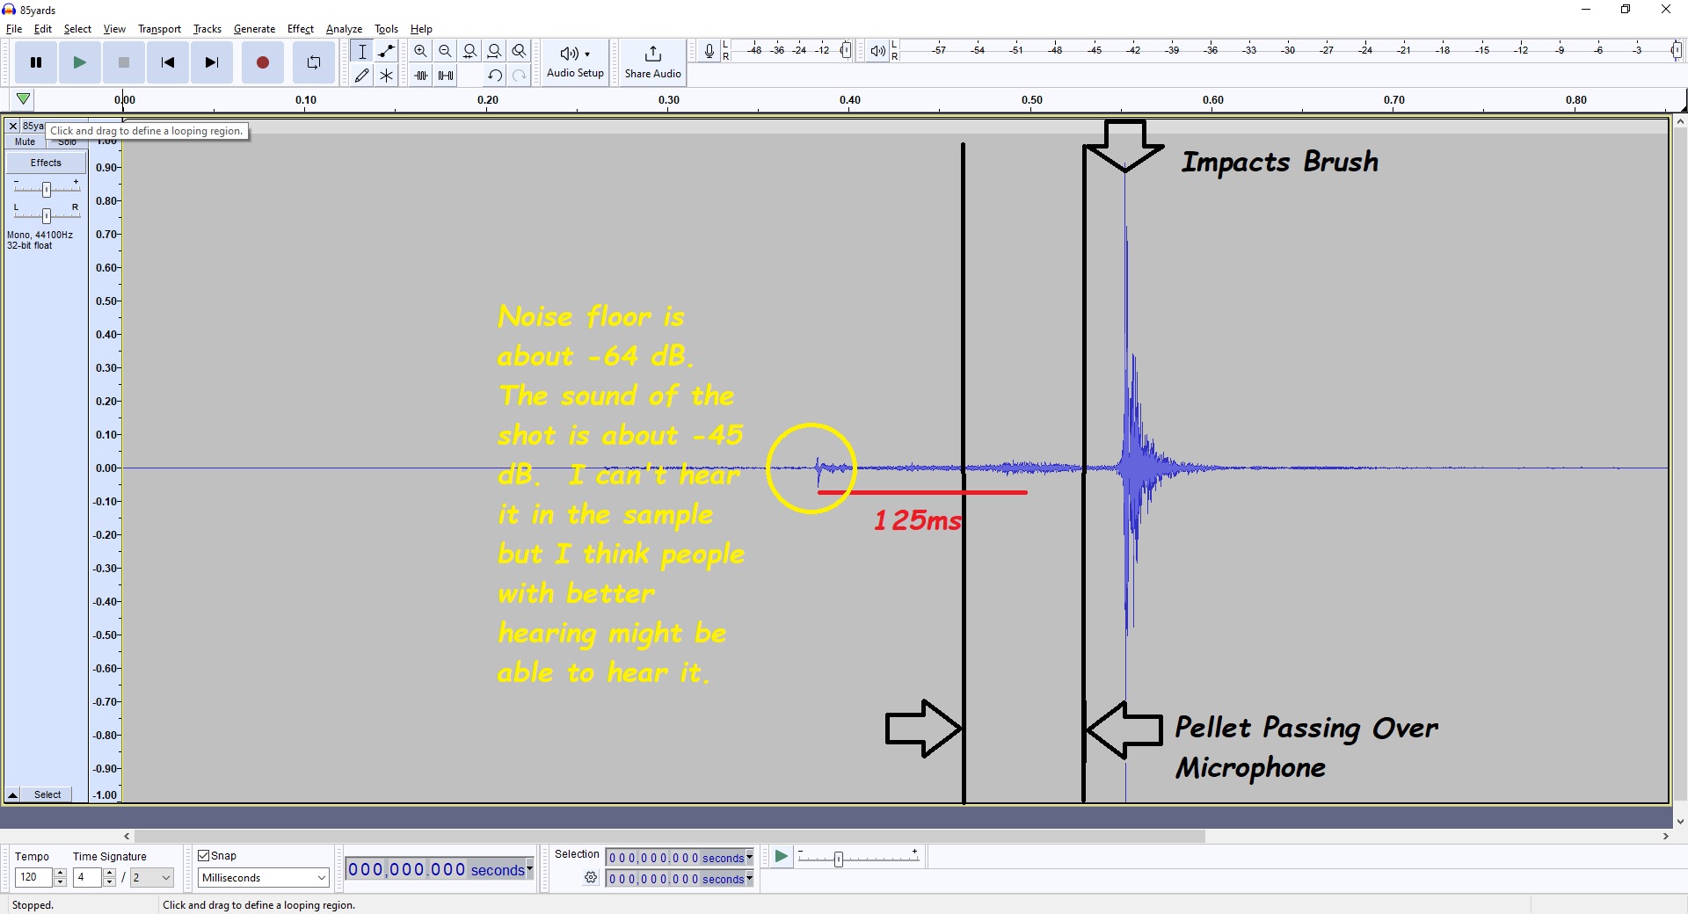Collapse the track with the up arrow
This screenshot has height=914, width=1688.
coord(13,794)
